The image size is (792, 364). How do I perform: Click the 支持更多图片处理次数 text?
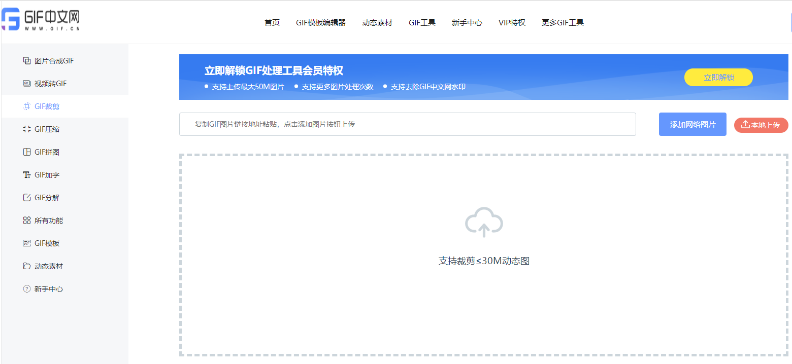(x=338, y=87)
